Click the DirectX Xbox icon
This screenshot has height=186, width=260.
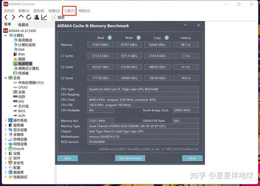coord(10,149)
